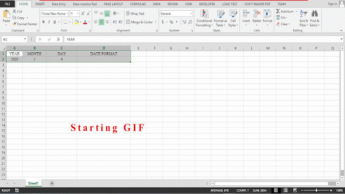This screenshot has width=345, height=194.
Task: Click the zoom slider handle
Action: 316,190
